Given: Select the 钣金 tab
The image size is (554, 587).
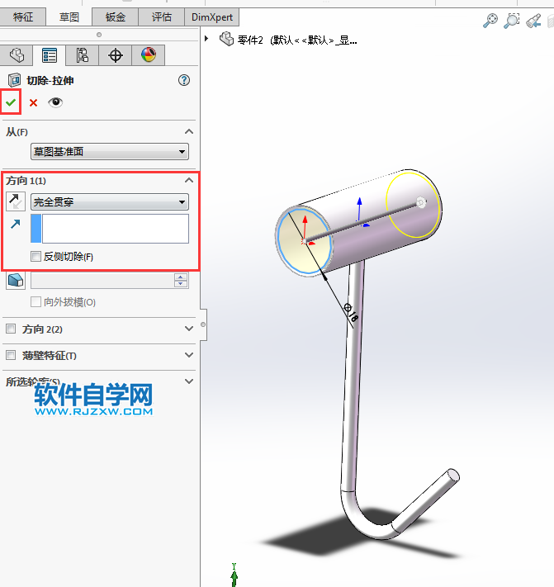Looking at the screenshot, I should 116,17.
